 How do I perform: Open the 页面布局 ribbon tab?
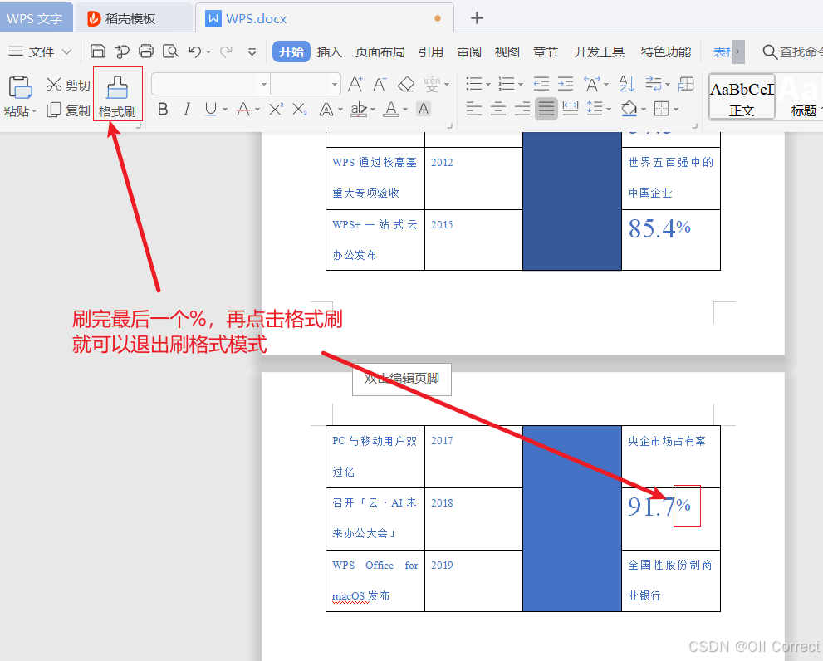pyautogui.click(x=380, y=52)
